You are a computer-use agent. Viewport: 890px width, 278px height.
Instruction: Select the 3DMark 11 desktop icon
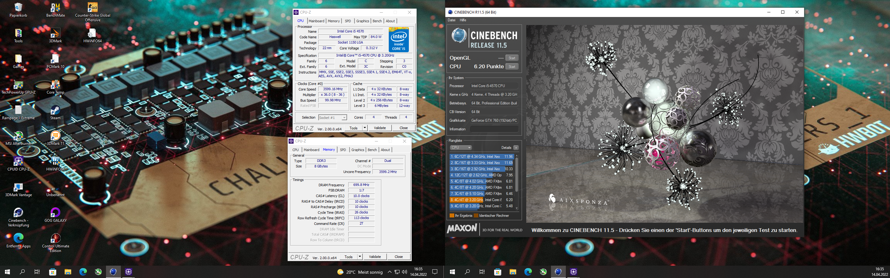(55, 138)
